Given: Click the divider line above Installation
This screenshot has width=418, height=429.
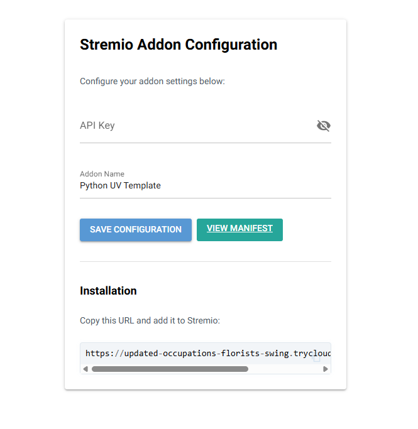Looking at the screenshot, I should (206, 261).
